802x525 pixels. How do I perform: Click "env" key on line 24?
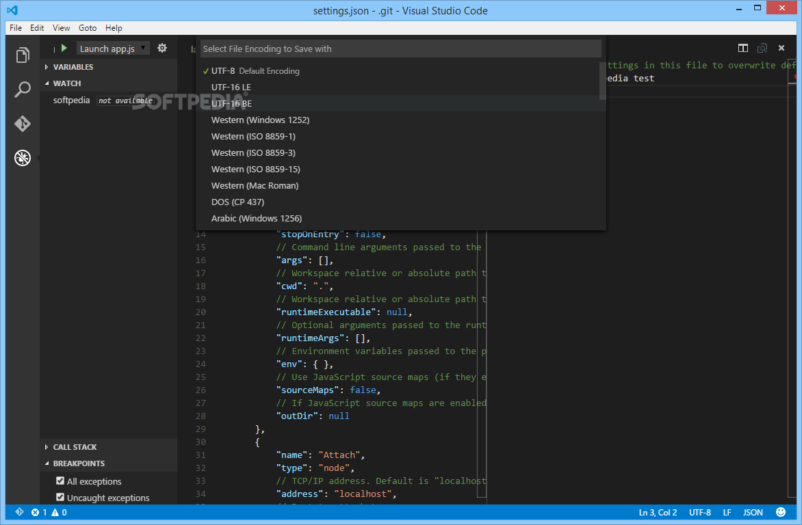[x=289, y=364]
